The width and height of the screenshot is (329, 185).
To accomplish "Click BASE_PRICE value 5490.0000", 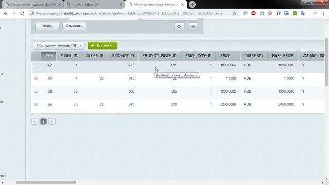I will 286,104.
